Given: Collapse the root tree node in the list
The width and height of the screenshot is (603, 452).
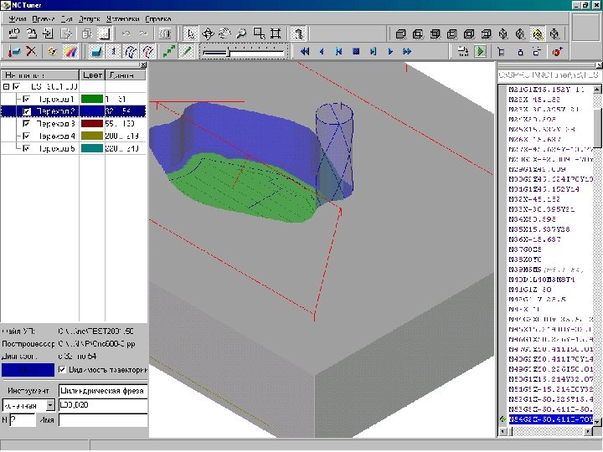Looking at the screenshot, I should 7,86.
